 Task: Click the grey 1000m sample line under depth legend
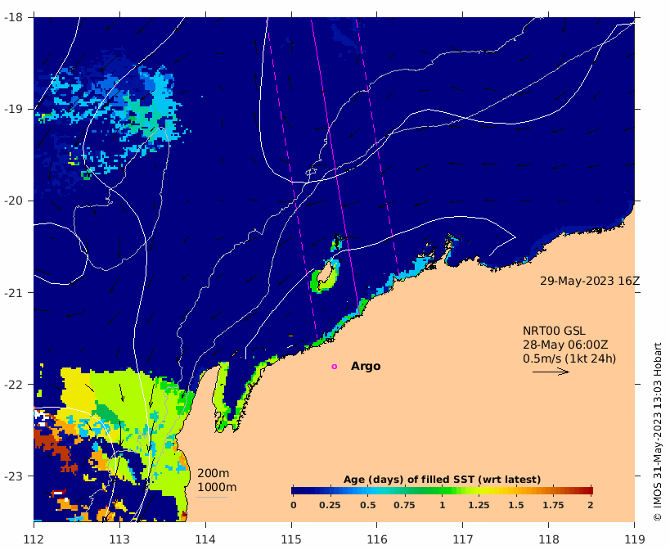point(212,497)
